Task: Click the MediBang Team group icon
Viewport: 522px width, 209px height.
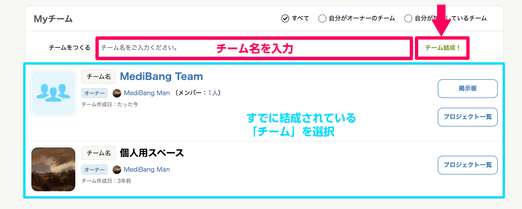Action: coord(53,93)
